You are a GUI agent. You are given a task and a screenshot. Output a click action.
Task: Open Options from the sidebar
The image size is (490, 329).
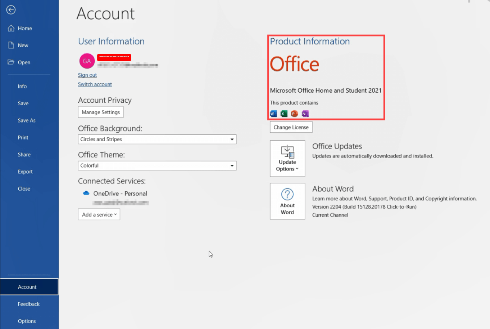coord(27,321)
